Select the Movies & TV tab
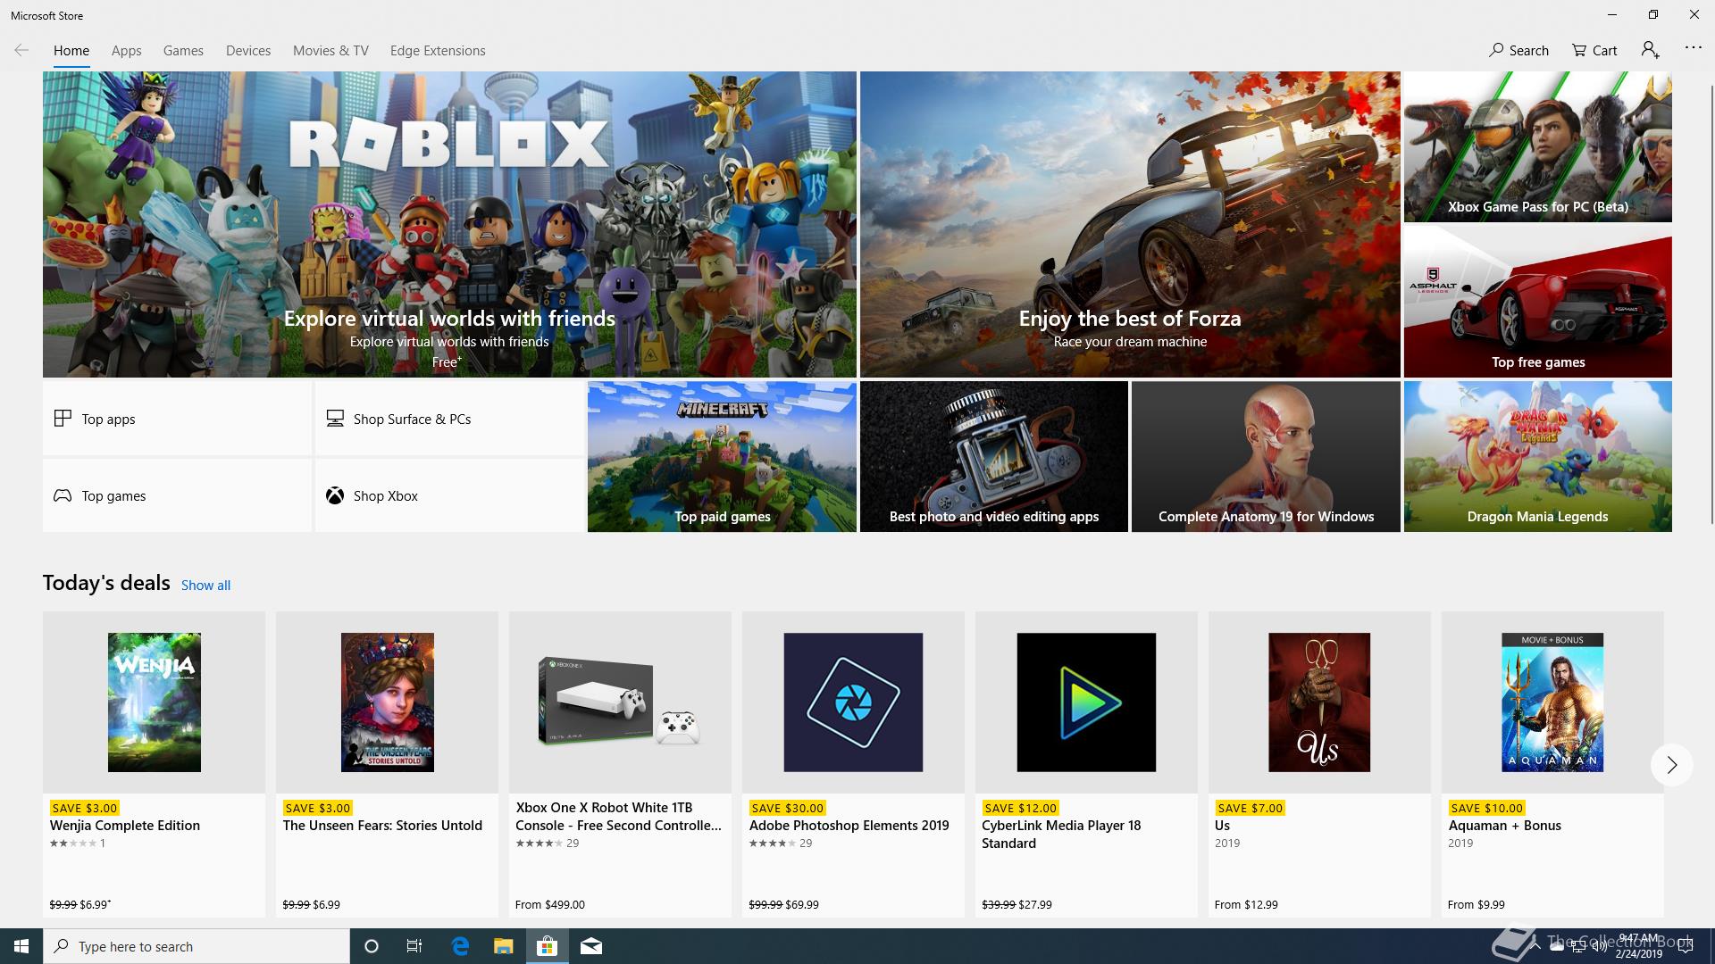 [330, 51]
